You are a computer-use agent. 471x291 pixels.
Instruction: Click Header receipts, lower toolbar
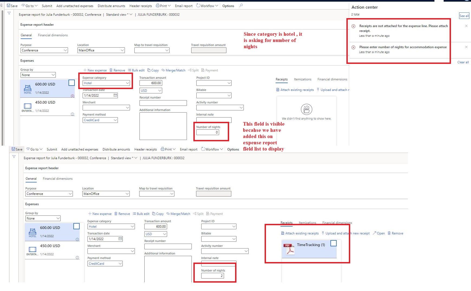[145, 149]
